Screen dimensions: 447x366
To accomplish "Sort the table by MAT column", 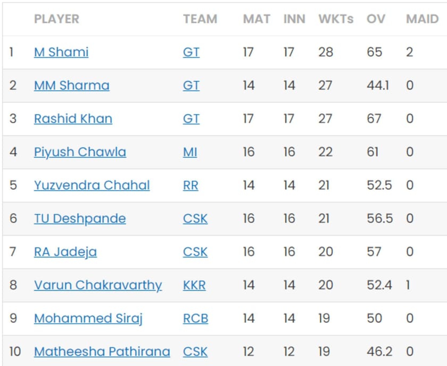I will coord(256,19).
